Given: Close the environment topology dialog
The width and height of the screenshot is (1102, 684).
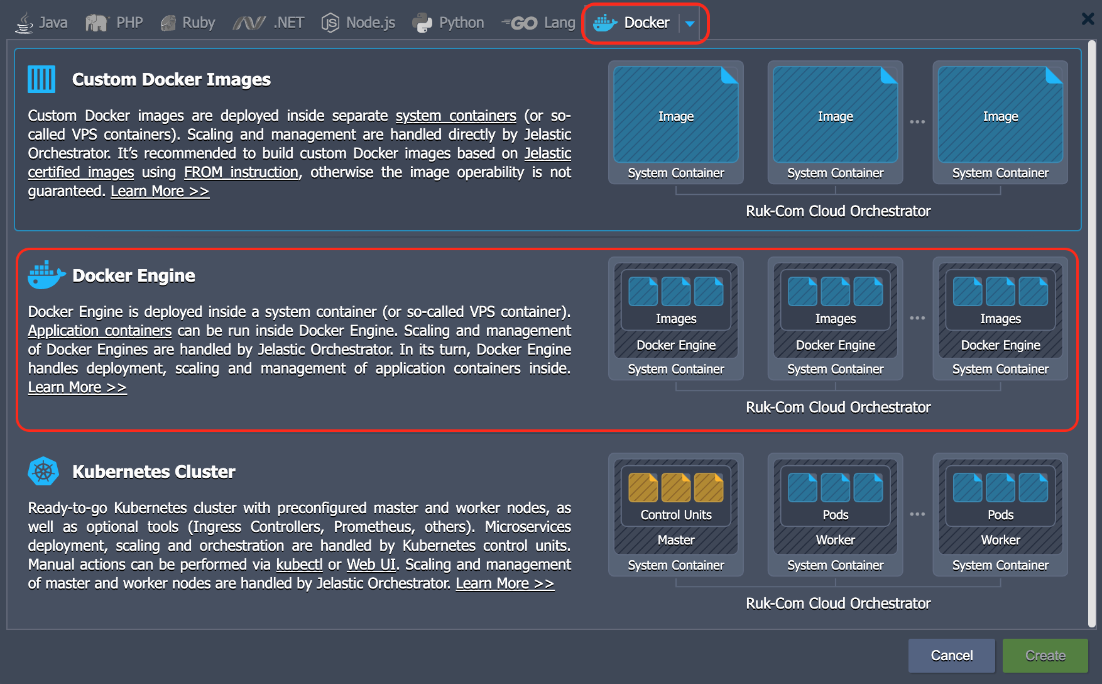Looking at the screenshot, I should (1087, 18).
